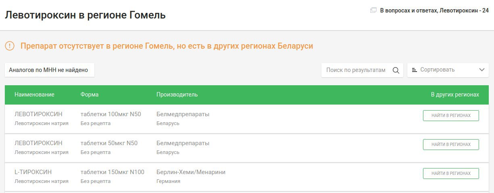Open 'В вопросах и ответах, Левотироксин' link

434,10
